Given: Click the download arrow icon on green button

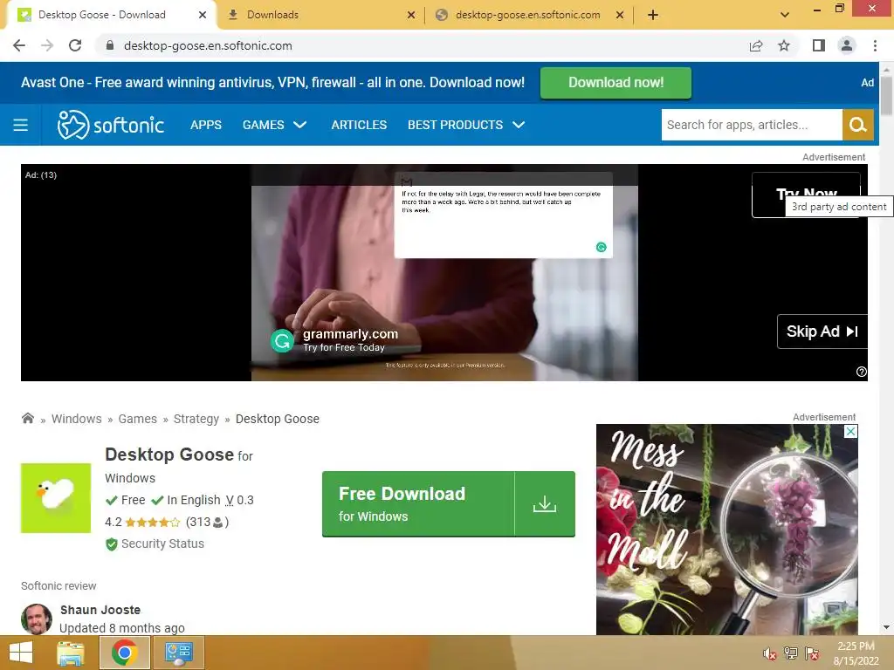Looking at the screenshot, I should (545, 503).
